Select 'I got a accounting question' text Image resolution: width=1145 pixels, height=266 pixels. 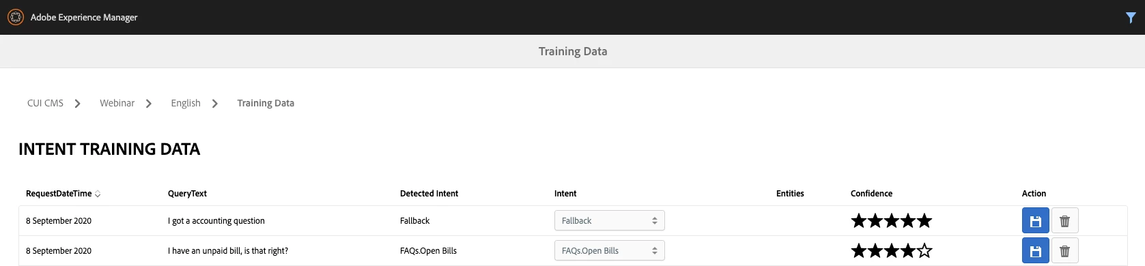pos(216,221)
